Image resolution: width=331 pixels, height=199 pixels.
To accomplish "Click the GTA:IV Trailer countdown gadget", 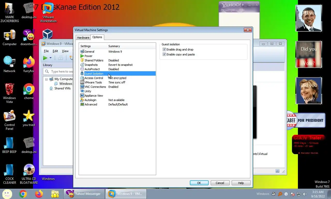I will (x=309, y=145).
